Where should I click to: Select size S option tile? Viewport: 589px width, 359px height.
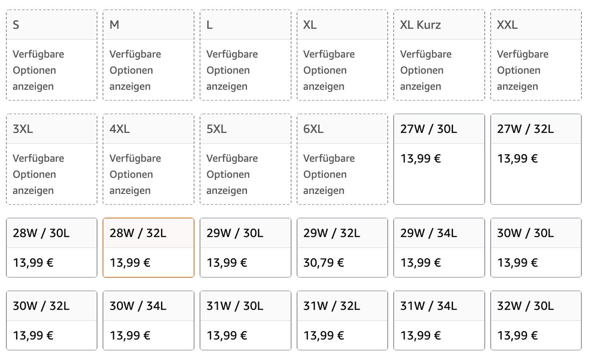click(x=52, y=55)
